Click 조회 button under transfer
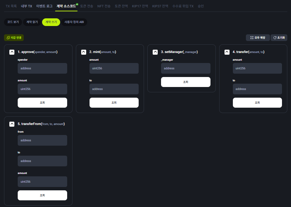Image resolution: width=291 pixels, height=207 pixels. [257, 103]
